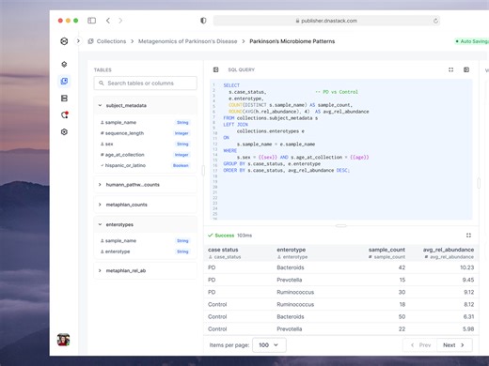489x366 pixels.
Task: Expand the results table to fullscreen
Action: tap(468, 236)
